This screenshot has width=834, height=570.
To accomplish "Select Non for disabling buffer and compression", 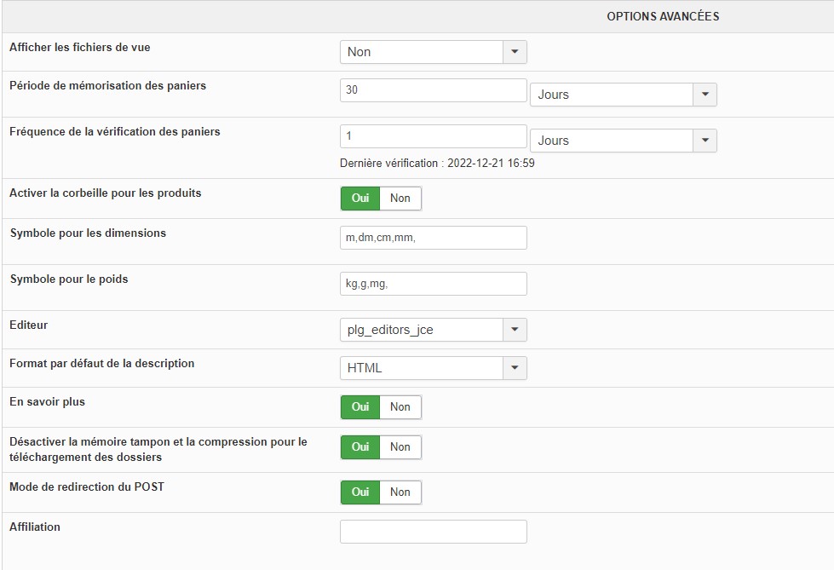I will tap(400, 447).
